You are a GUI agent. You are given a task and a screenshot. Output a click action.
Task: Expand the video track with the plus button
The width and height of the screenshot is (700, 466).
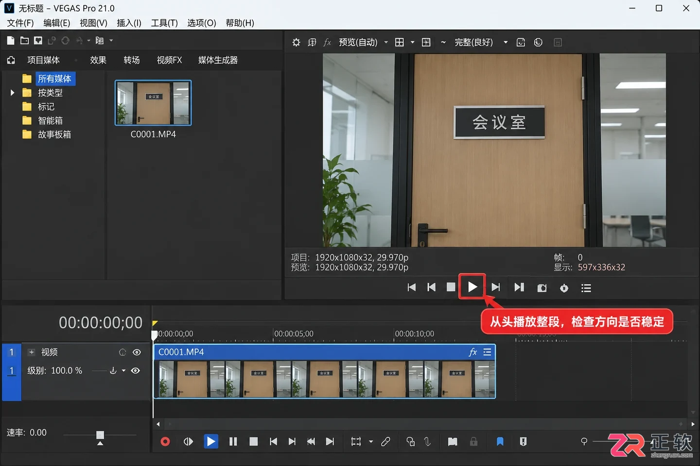31,352
